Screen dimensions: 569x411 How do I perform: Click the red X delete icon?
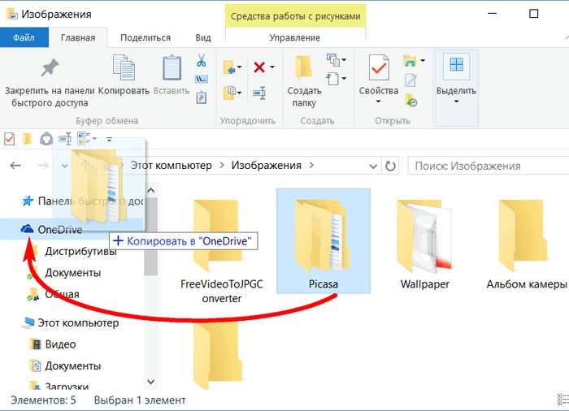pyautogui.click(x=259, y=67)
